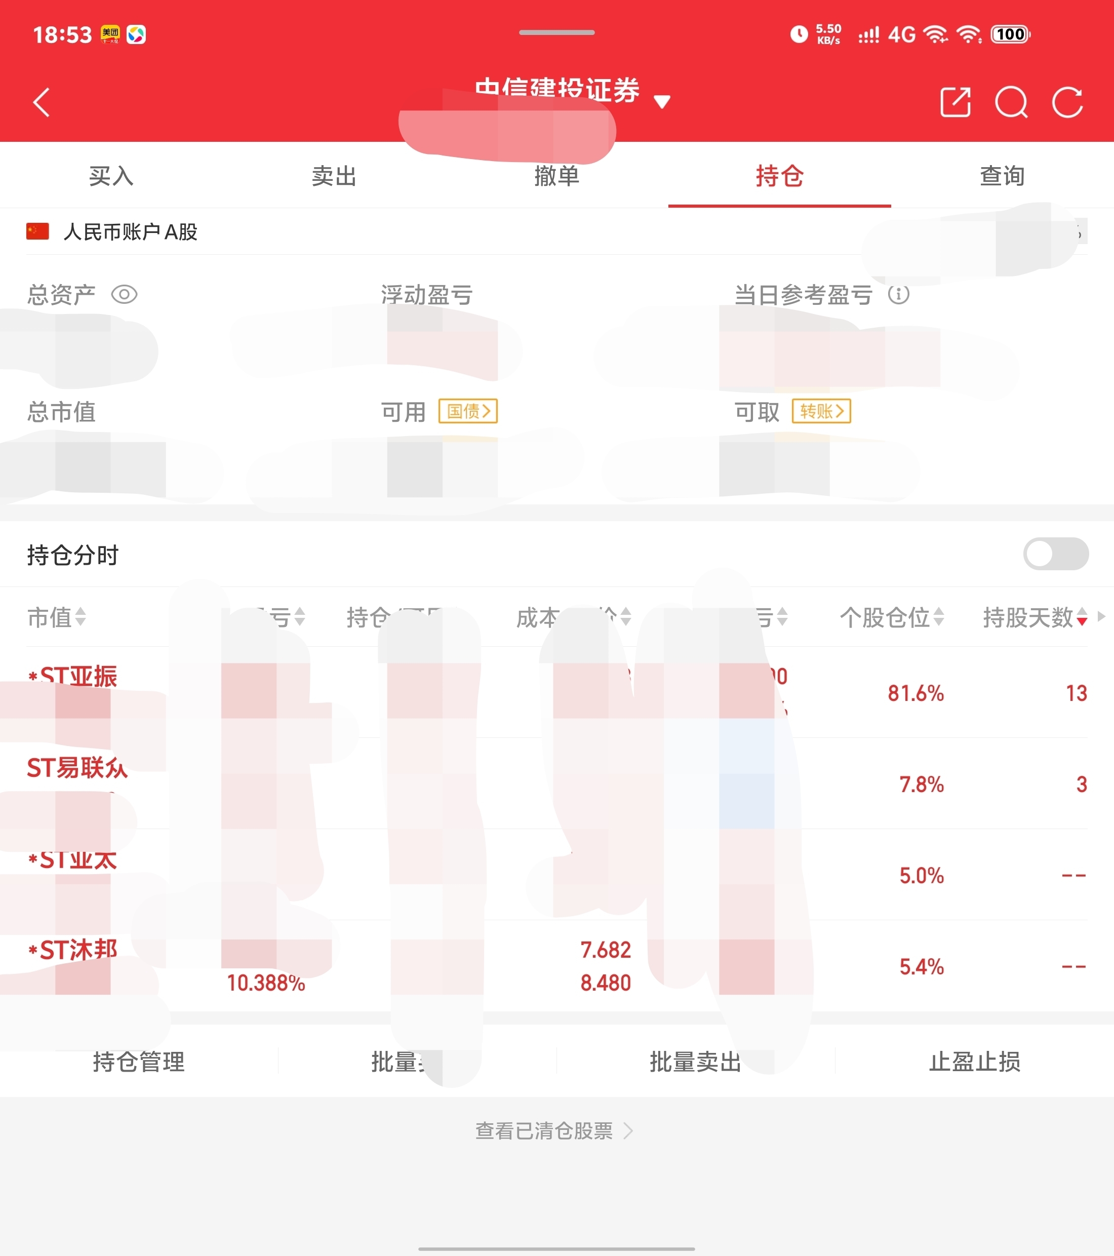
Task: Sort by 持股天数 column arrows
Action: coord(1082,617)
